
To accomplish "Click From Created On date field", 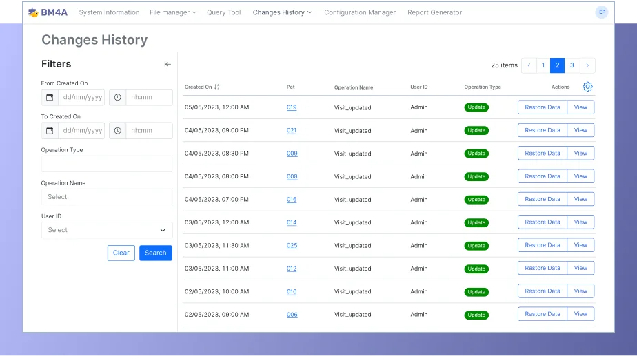I will 81,97.
